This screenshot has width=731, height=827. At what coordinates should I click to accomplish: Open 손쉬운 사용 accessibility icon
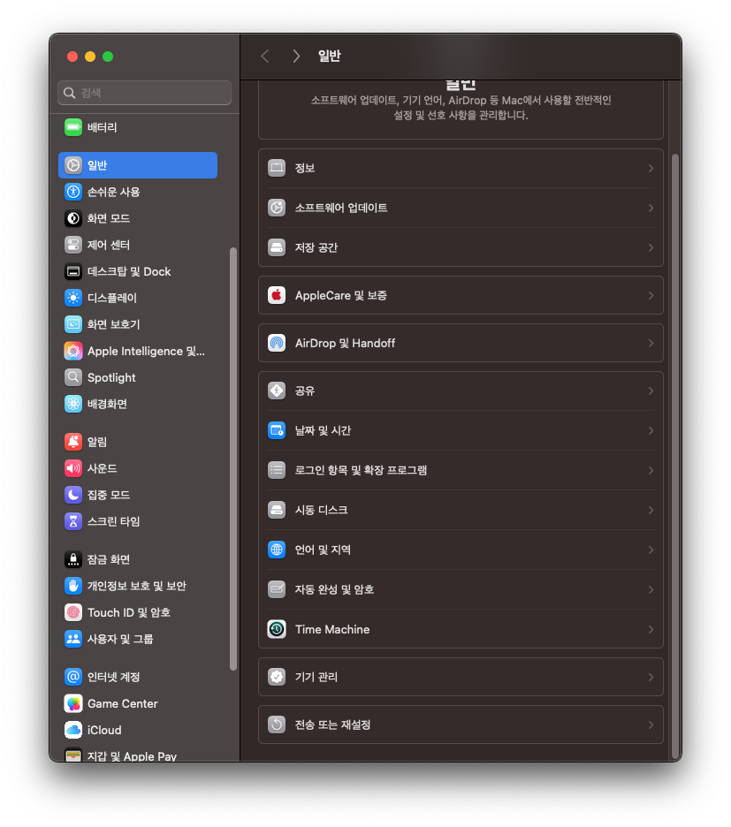[73, 192]
